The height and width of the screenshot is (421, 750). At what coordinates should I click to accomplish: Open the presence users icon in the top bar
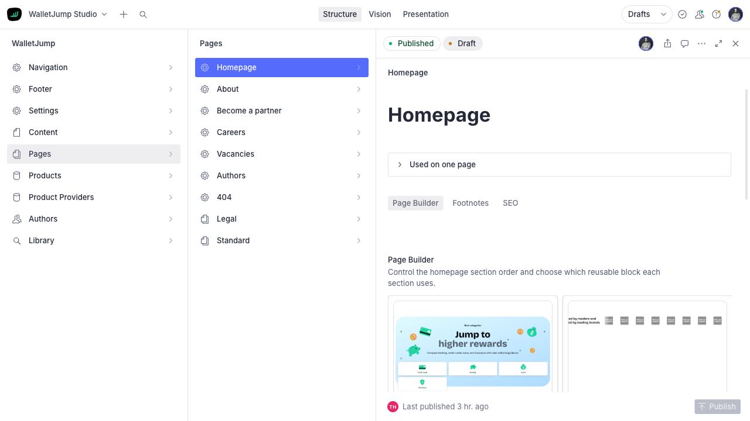pos(699,14)
